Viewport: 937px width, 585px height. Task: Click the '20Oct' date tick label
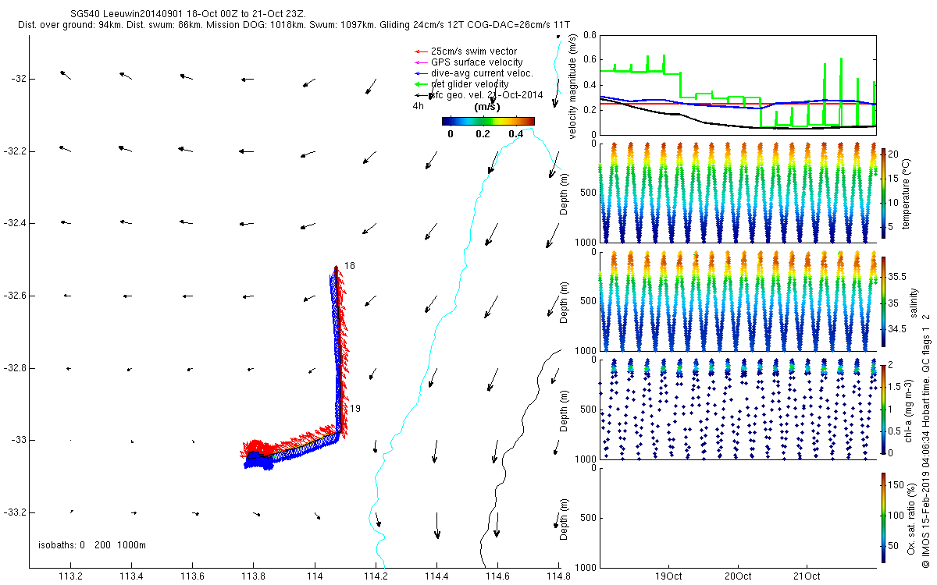coord(738,576)
